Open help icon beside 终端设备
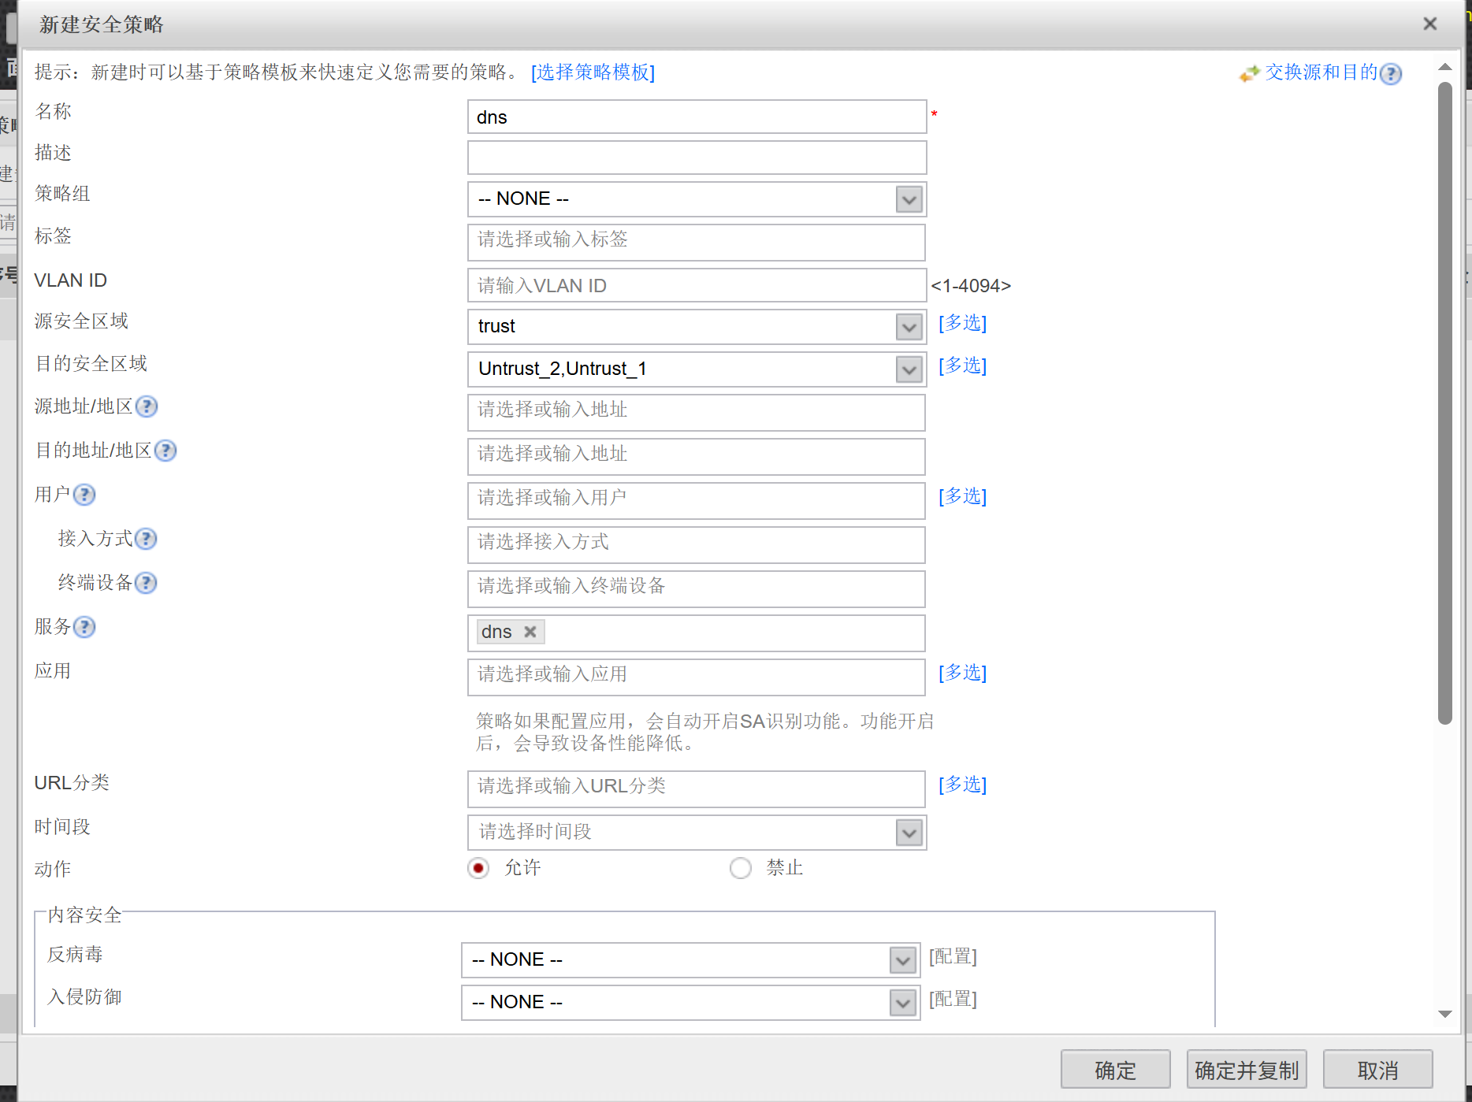Viewport: 1472px width, 1102px height. 146,583
